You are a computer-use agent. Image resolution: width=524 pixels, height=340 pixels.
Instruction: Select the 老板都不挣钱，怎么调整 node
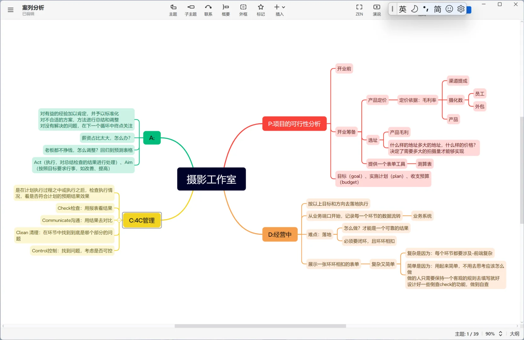(x=89, y=150)
